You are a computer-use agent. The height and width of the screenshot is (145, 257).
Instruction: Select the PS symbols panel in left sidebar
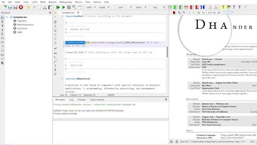2,38
